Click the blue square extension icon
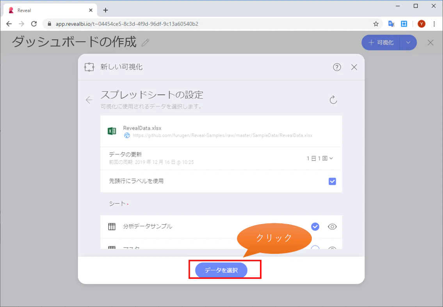The image size is (443, 307). pyautogui.click(x=404, y=24)
